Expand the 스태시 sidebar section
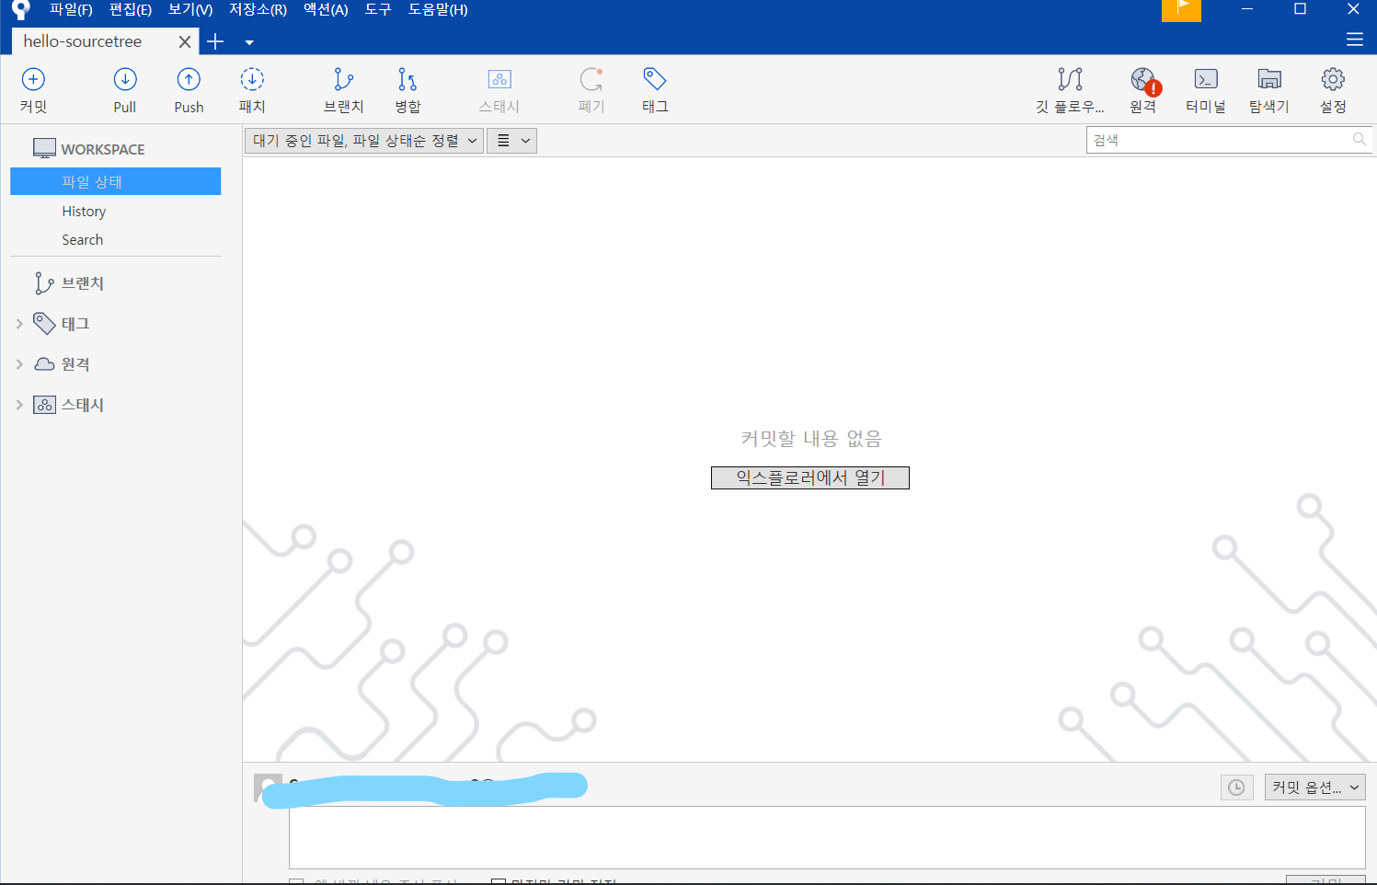The width and height of the screenshot is (1377, 885). 19,405
